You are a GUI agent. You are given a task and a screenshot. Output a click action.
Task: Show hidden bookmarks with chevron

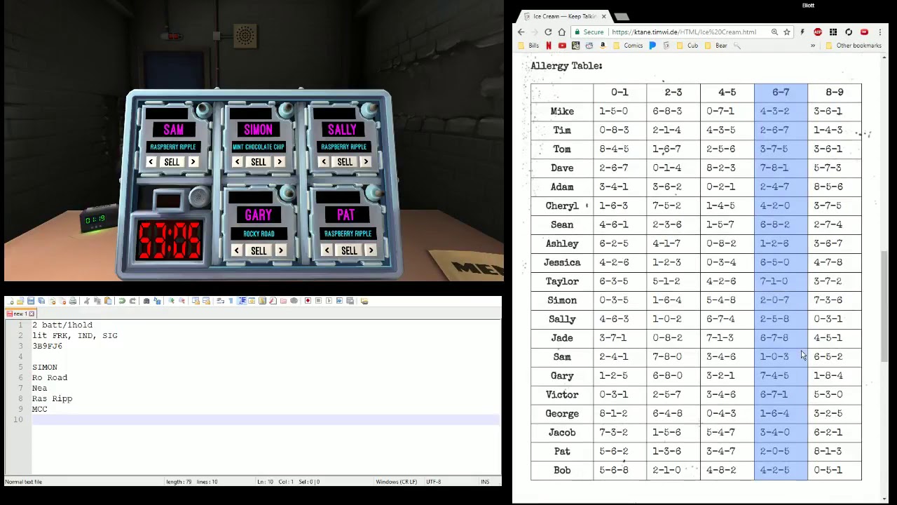click(813, 46)
